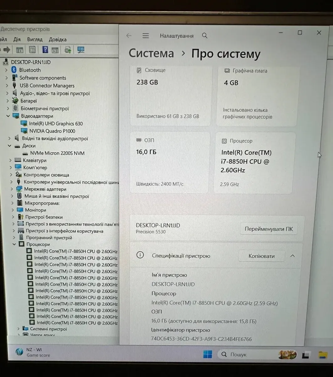Click the Перейменувати ПК button
This screenshot has width=333, height=377.
click(x=269, y=229)
